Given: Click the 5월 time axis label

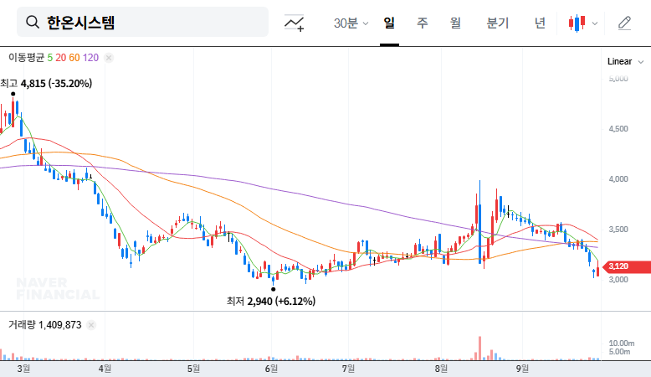Looking at the screenshot, I should (193, 369).
